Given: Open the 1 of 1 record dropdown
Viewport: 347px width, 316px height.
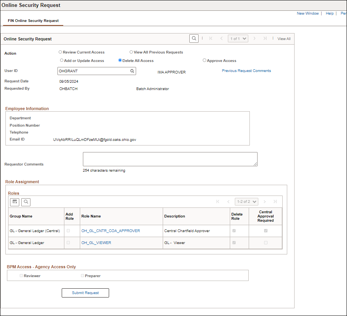Looking at the screenshot, I should (238, 38).
